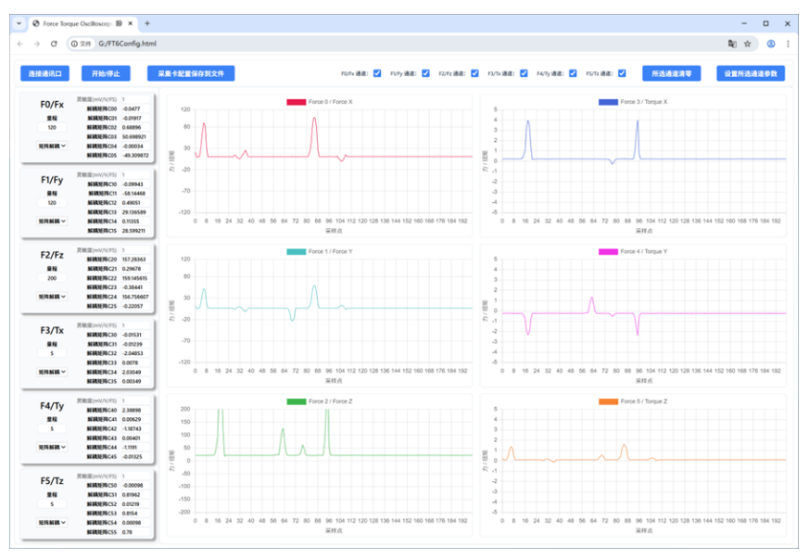Click the C55 field with 0.78

tap(135, 532)
